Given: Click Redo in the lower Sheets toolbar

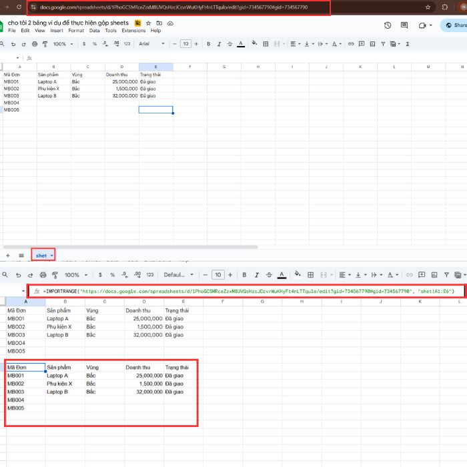Looking at the screenshot, I should (31, 275).
